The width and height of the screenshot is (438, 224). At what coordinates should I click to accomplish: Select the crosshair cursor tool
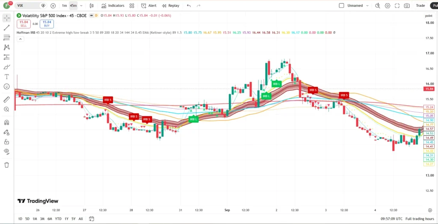tap(7, 18)
